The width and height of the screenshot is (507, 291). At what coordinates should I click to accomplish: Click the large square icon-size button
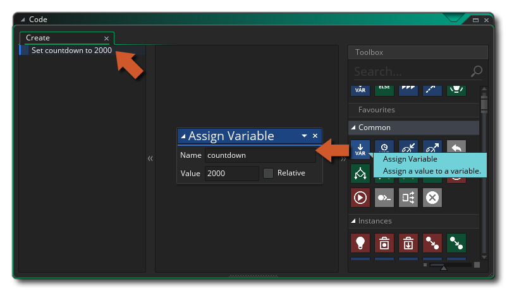pos(477,265)
